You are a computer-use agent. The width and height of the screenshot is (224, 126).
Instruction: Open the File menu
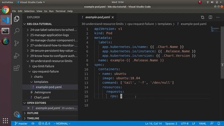coord(14,11)
